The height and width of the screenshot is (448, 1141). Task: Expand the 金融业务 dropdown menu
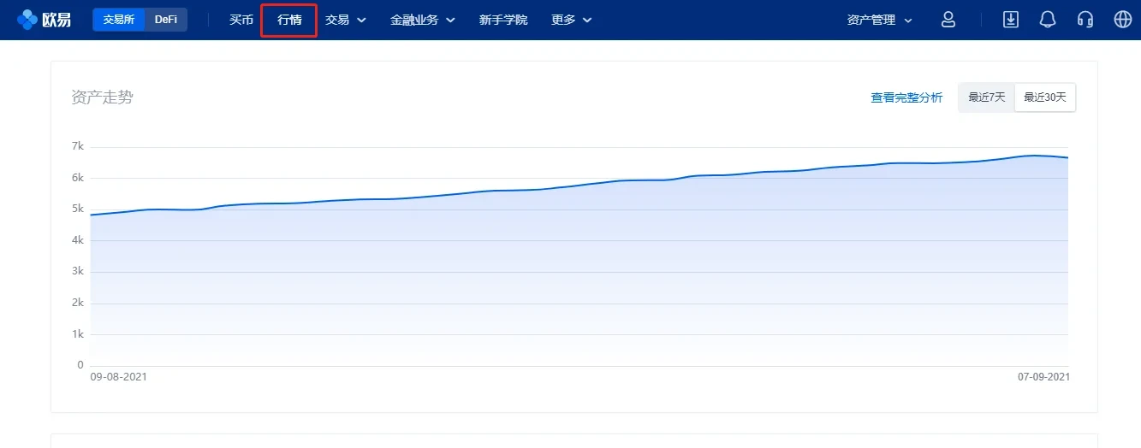coord(422,20)
